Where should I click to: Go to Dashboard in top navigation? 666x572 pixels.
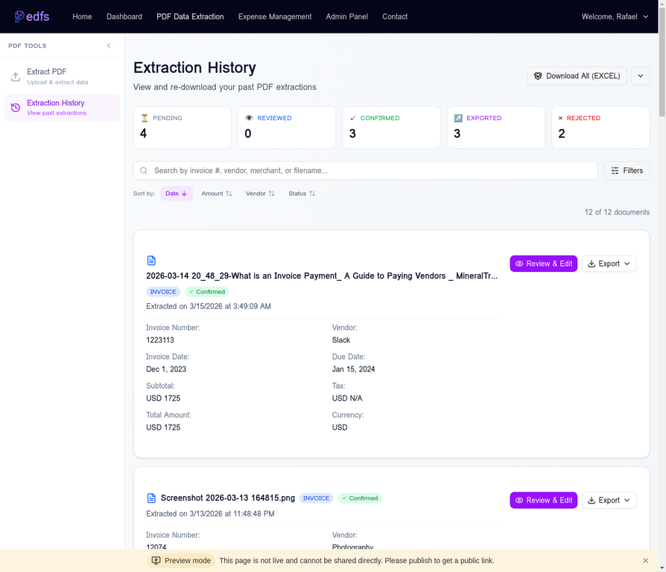pos(124,16)
